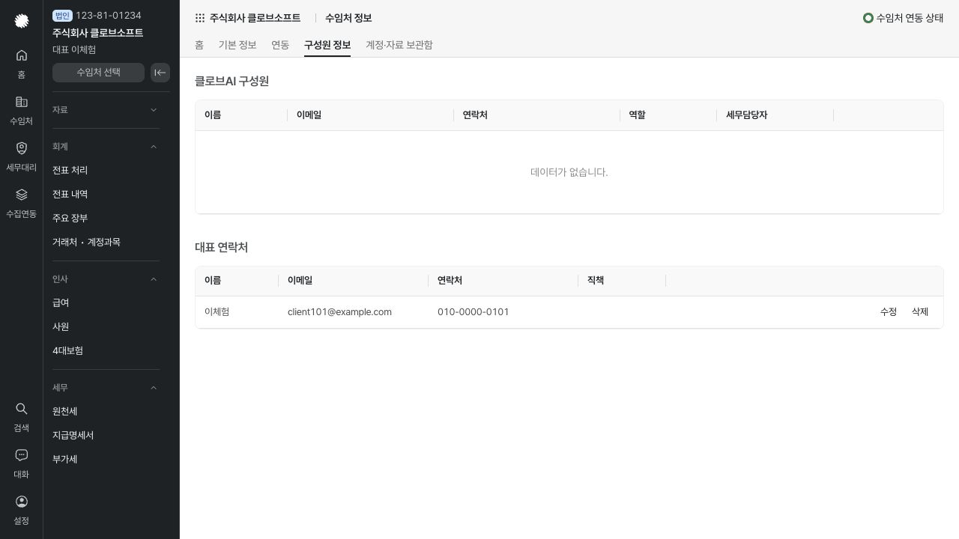The image size is (959, 539).
Task: Click the 주식회사 클로브소프트 breadcrumb
Action: click(x=255, y=18)
